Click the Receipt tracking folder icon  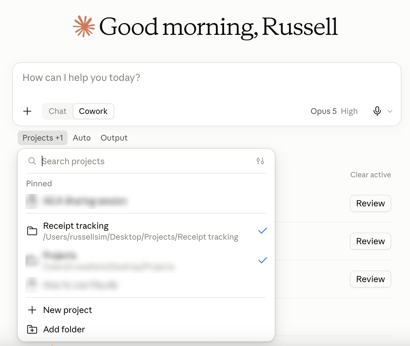(32, 231)
